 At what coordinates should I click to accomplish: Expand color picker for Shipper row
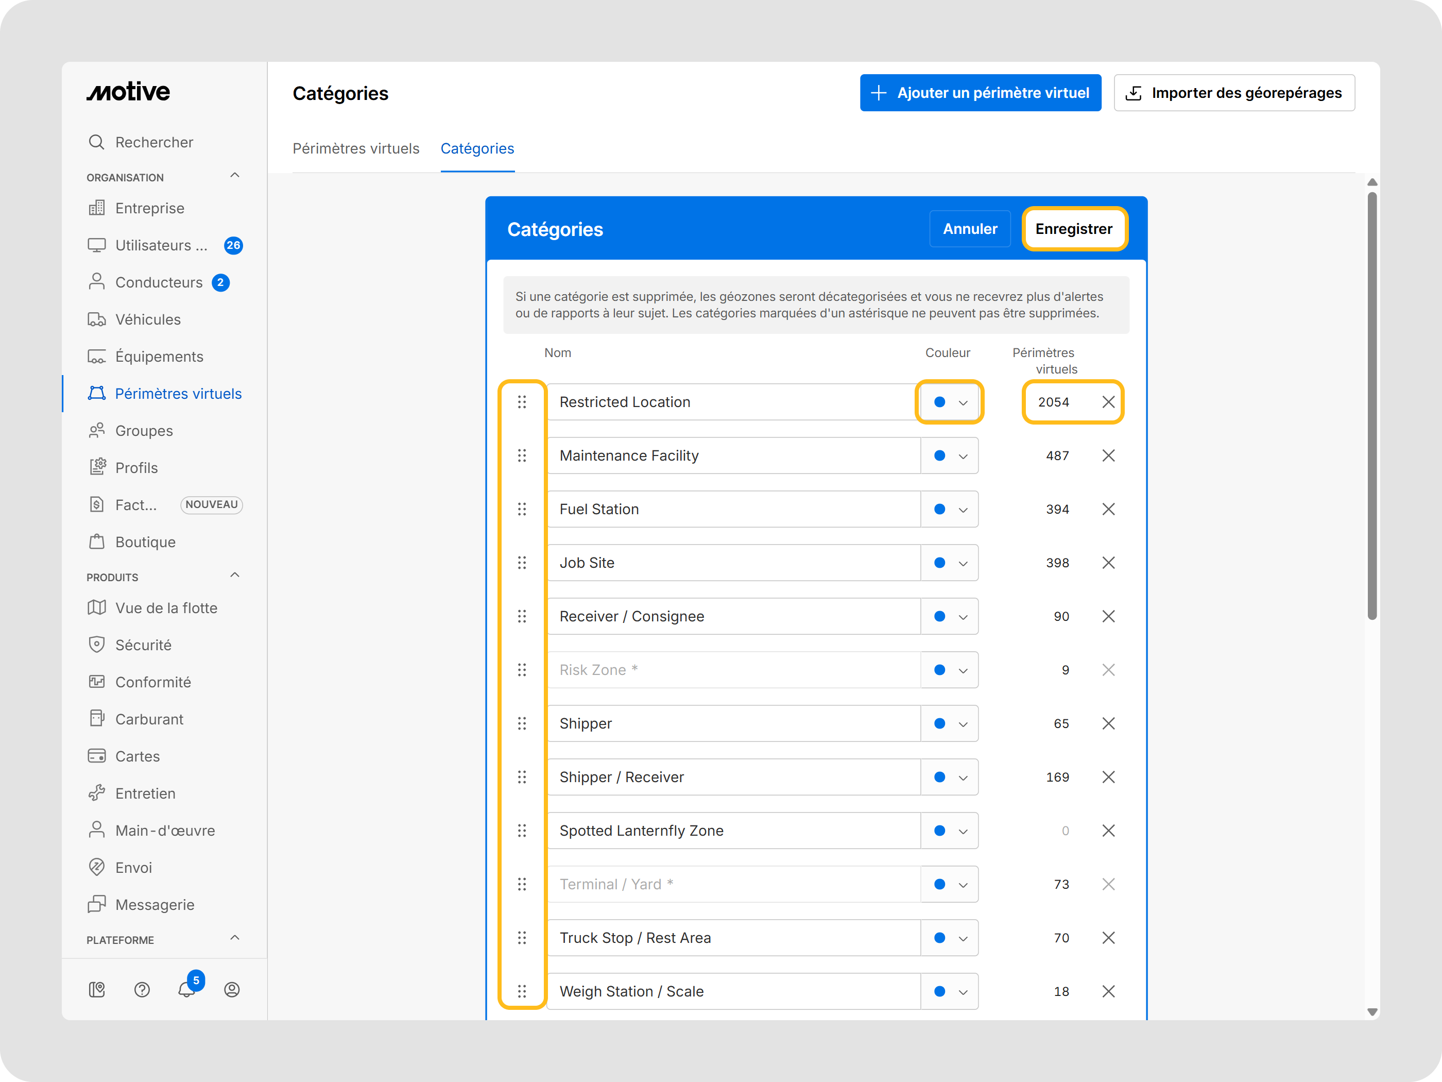[950, 724]
